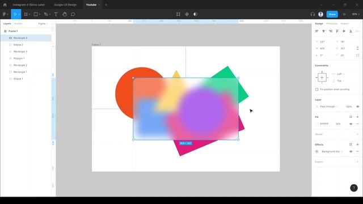
Task: Open shape tools dropdown arrow
Action: coord(40,14)
